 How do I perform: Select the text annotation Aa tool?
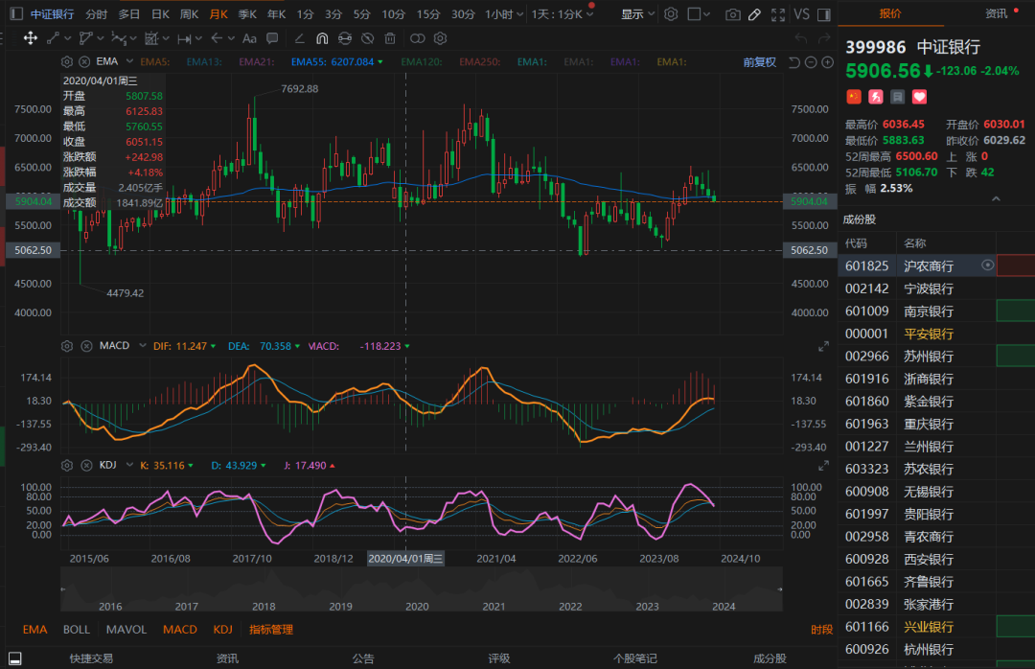[249, 38]
